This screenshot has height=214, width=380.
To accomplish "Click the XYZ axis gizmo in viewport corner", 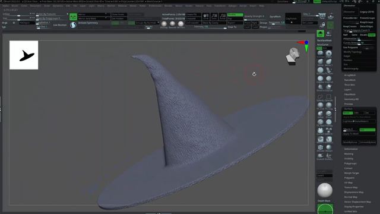I will pos(303,46).
